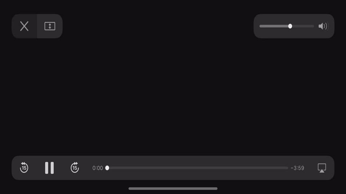Mute audio using the speaker icon

[323, 26]
